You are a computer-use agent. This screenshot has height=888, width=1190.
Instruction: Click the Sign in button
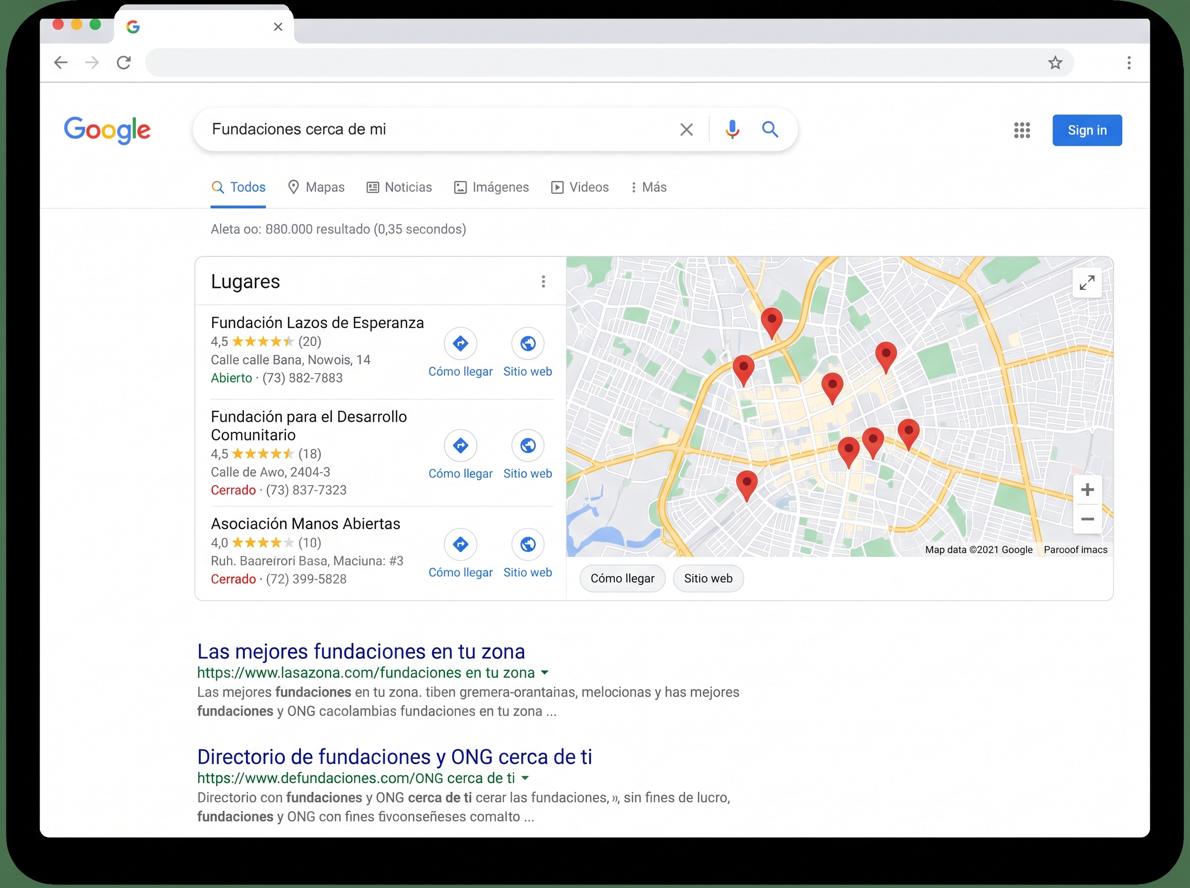pos(1087,130)
